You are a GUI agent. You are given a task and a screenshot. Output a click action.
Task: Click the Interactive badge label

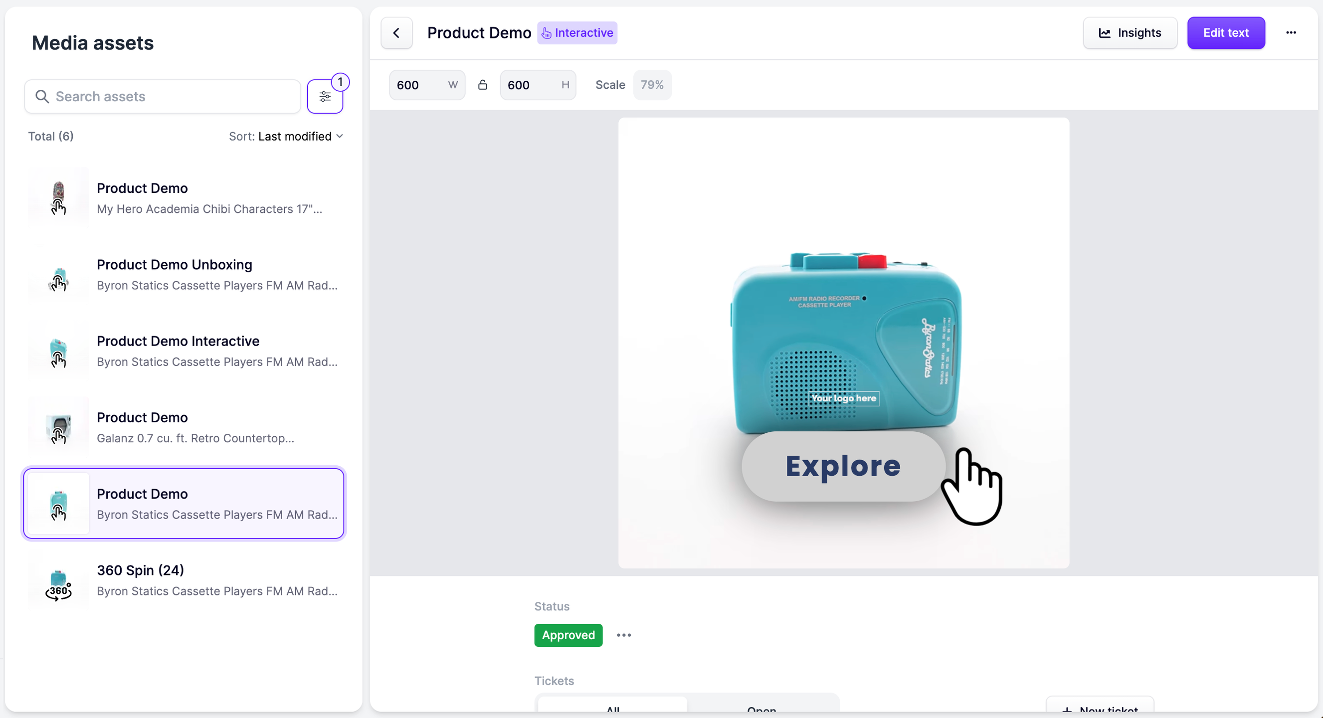pyautogui.click(x=577, y=33)
